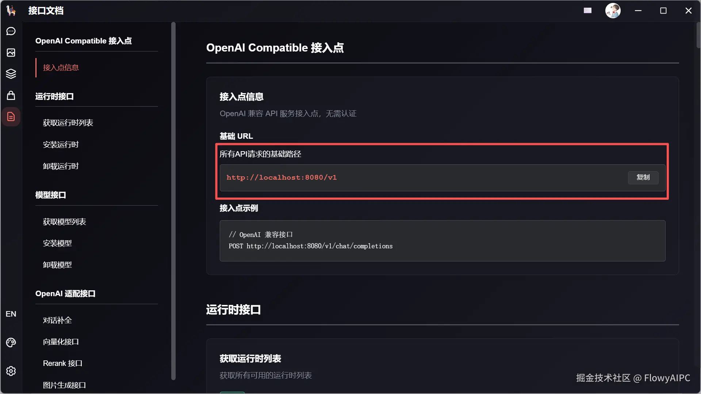The image size is (701, 394).
Task: Open the theme palette icon
Action: 11,343
